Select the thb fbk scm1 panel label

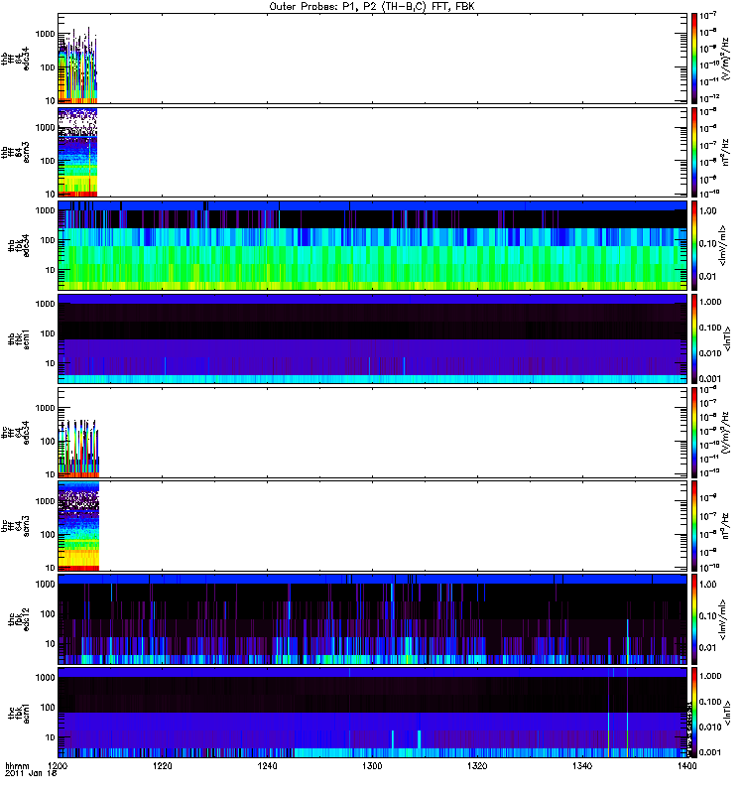click(19, 339)
